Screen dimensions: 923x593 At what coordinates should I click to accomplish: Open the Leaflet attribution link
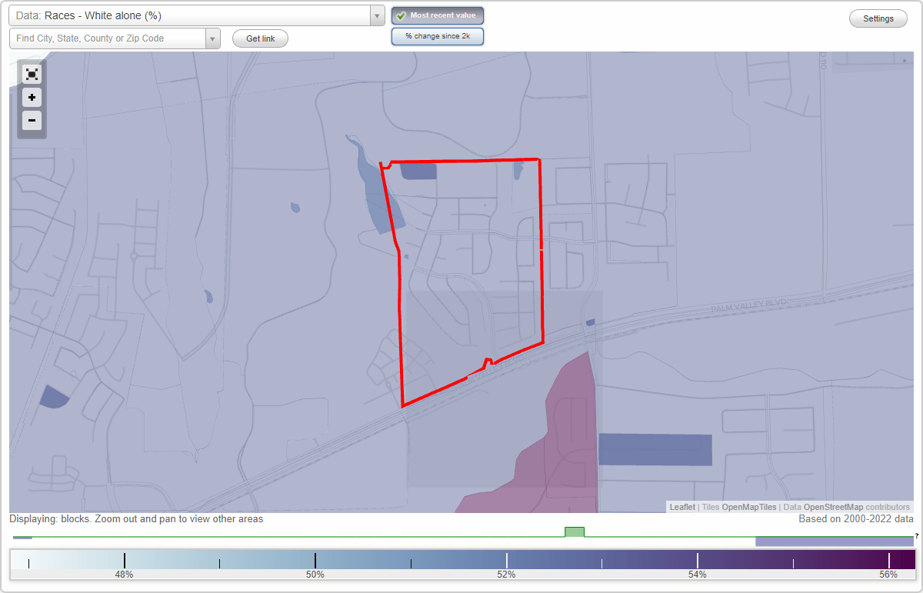[681, 507]
